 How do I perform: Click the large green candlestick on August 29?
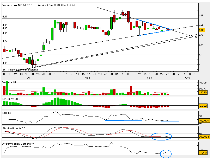111,23
